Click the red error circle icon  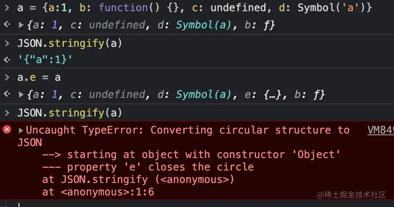[x=7, y=130]
